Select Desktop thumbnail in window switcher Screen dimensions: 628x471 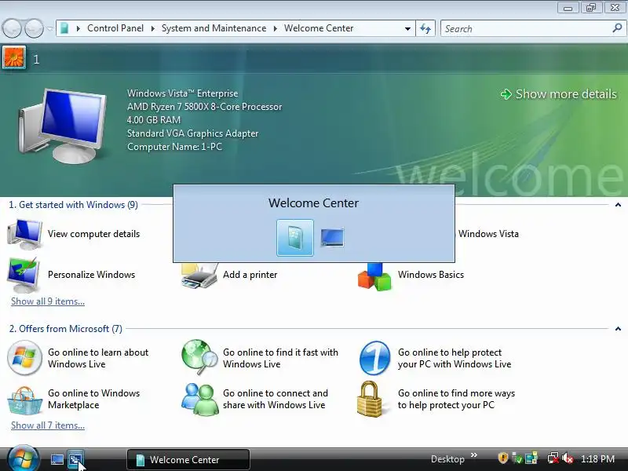coord(332,238)
